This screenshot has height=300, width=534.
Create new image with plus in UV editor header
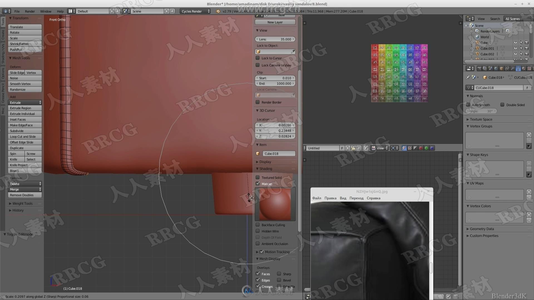348,148
